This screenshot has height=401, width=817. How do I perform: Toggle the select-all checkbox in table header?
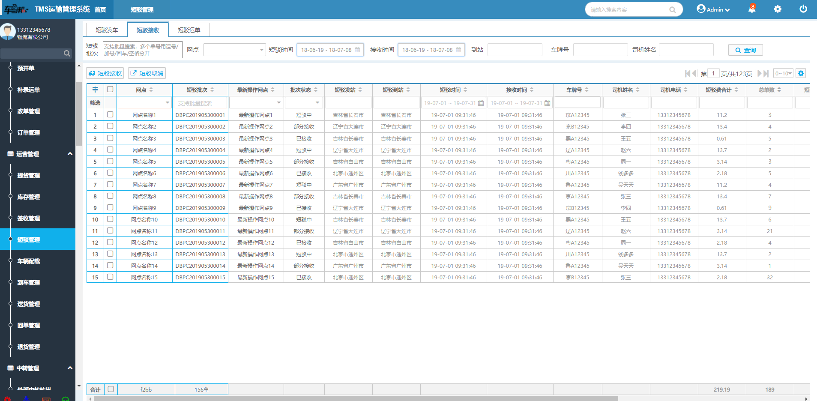tap(110, 90)
